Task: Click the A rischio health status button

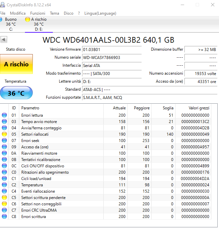Action: pos(16,64)
